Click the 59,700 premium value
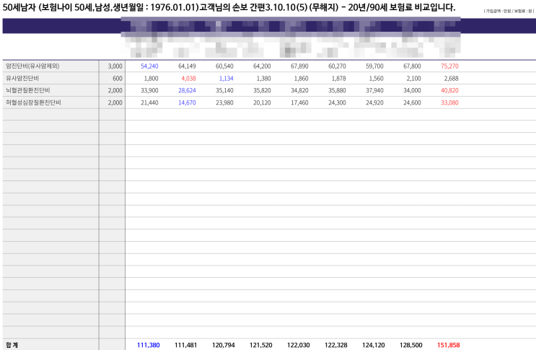This screenshot has width=536, height=350. click(374, 66)
